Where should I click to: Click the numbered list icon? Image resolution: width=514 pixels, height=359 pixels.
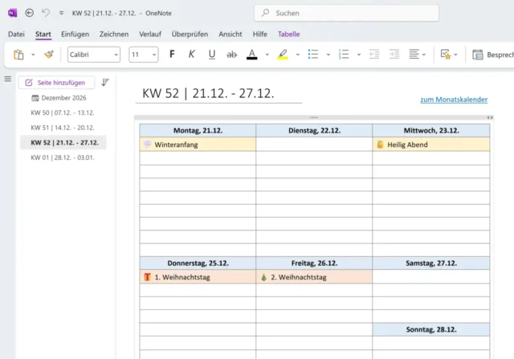click(x=344, y=55)
